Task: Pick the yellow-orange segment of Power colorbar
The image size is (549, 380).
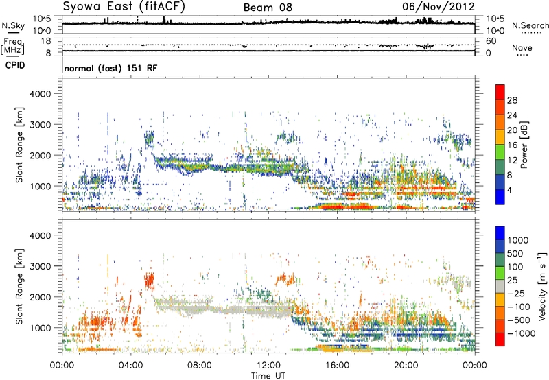Action: click(500, 137)
